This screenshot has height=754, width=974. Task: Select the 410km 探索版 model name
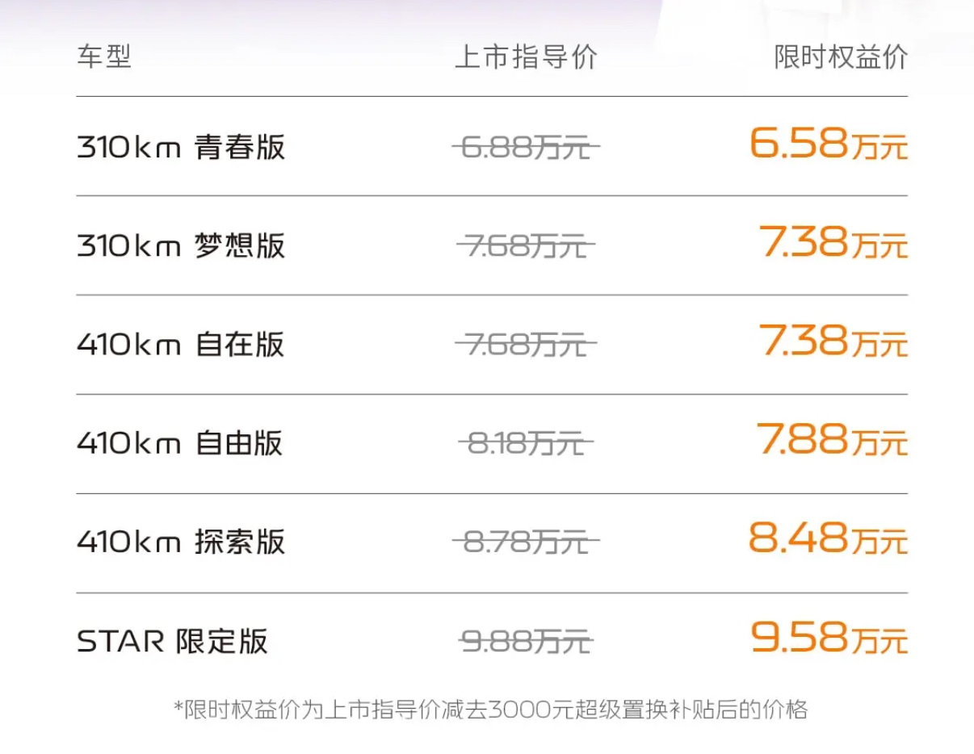click(181, 542)
